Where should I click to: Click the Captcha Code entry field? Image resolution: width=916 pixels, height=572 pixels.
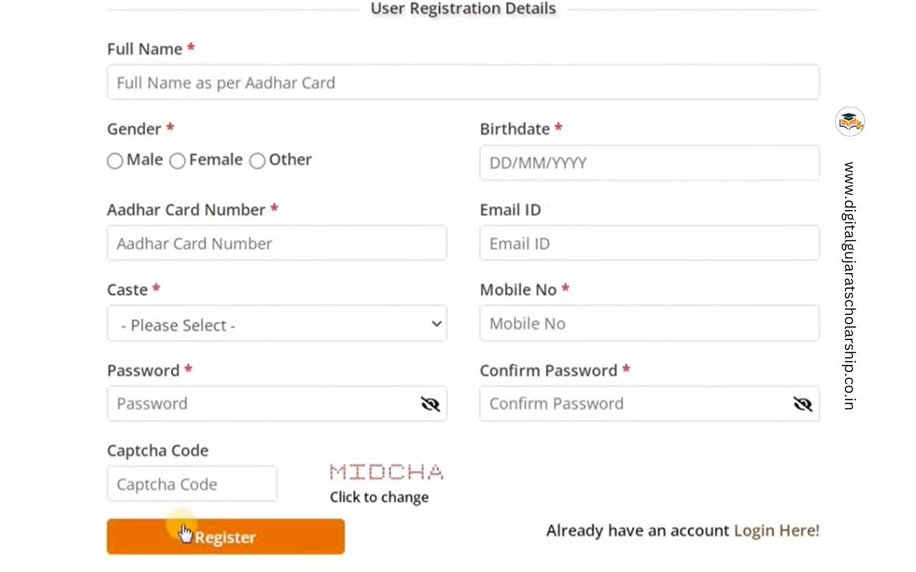pos(192,484)
